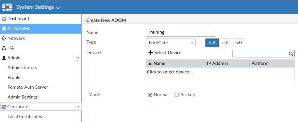This screenshot has width=298, height=122.
Task: Click the Certificates card icon
Action: tap(4, 107)
